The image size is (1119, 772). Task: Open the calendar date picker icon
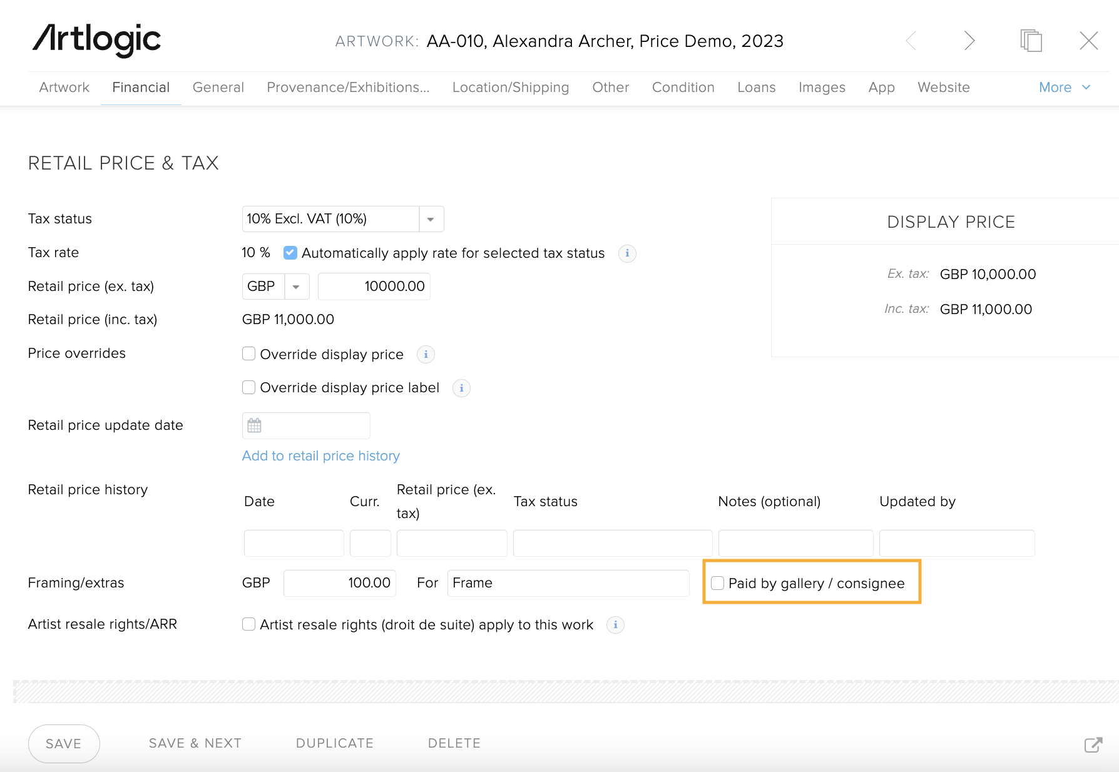(254, 426)
